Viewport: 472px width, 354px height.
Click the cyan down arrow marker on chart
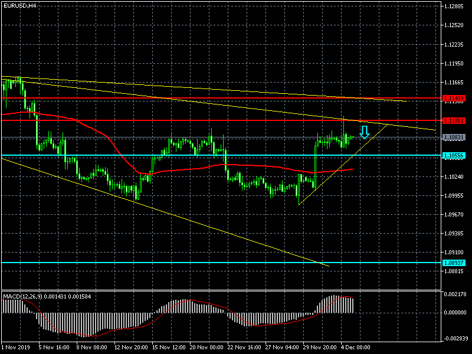[365, 132]
